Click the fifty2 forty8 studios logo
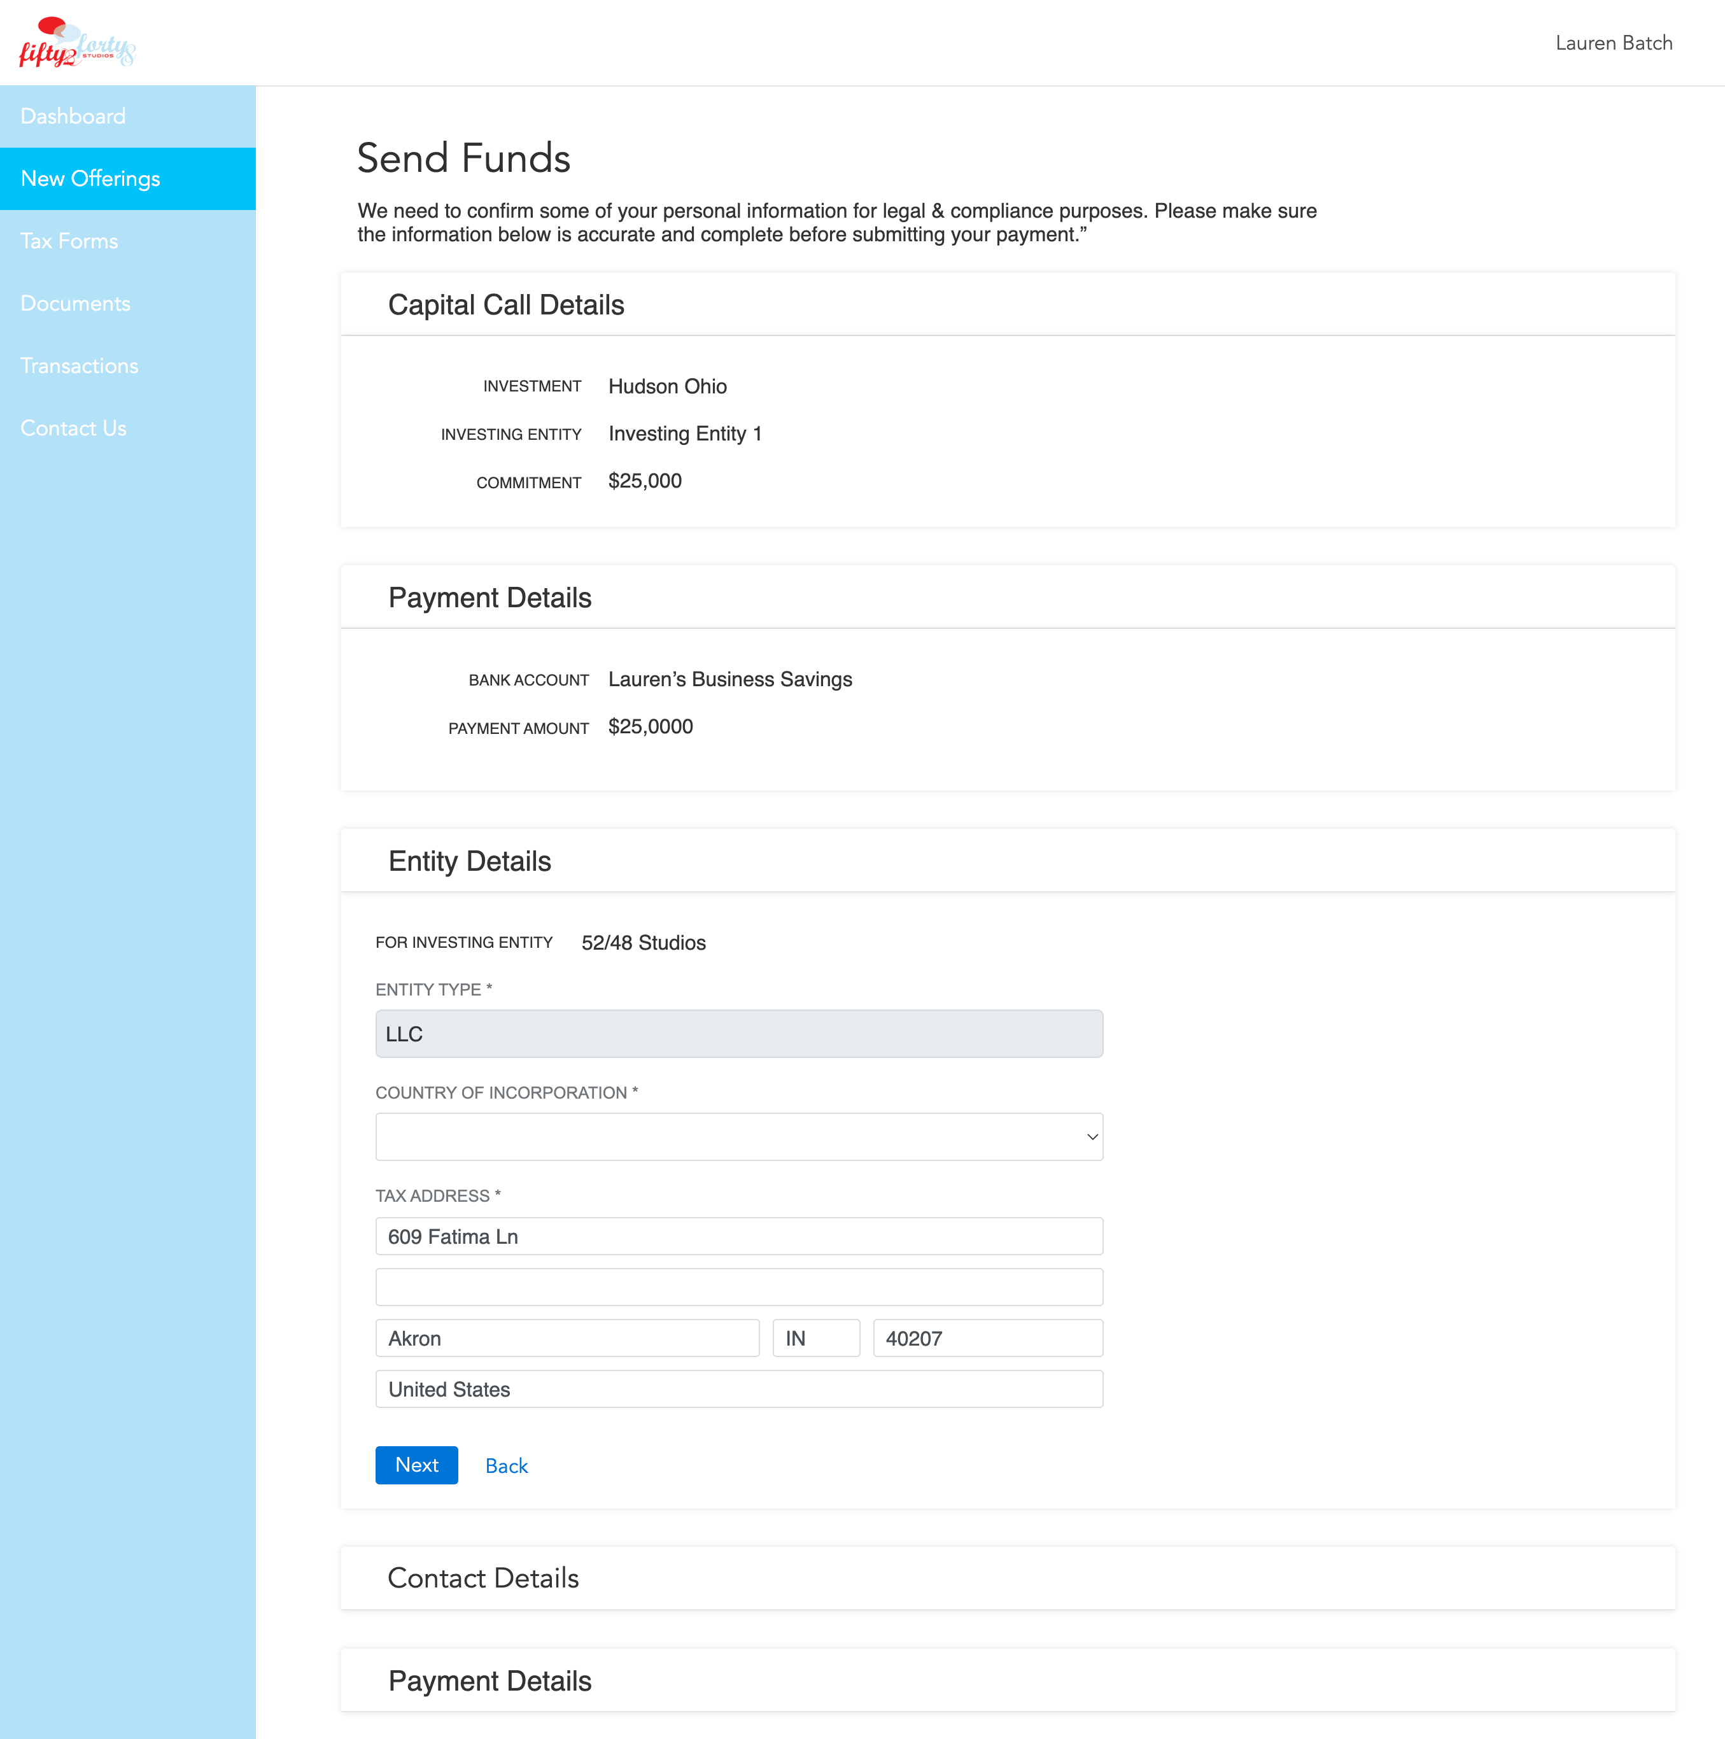Viewport: 1725px width, 1739px height. pos(78,43)
